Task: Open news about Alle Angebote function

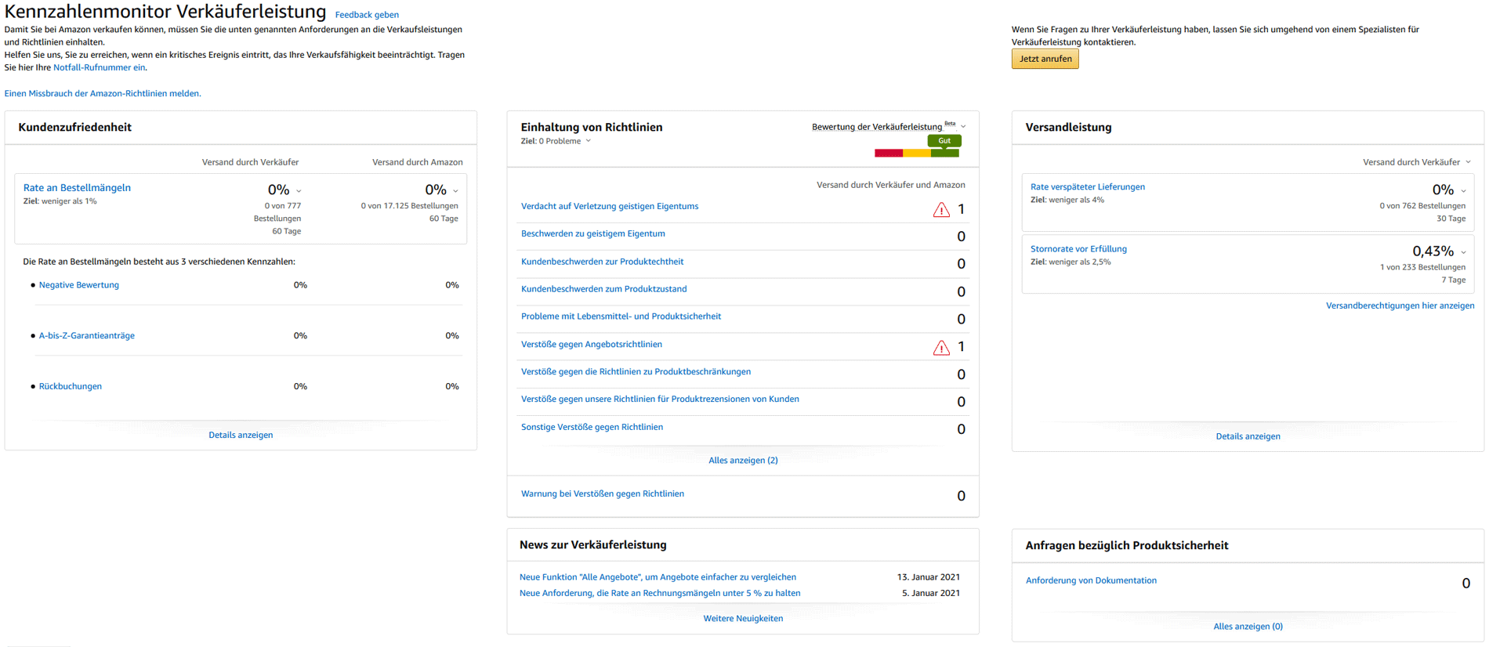Action: tap(658, 577)
